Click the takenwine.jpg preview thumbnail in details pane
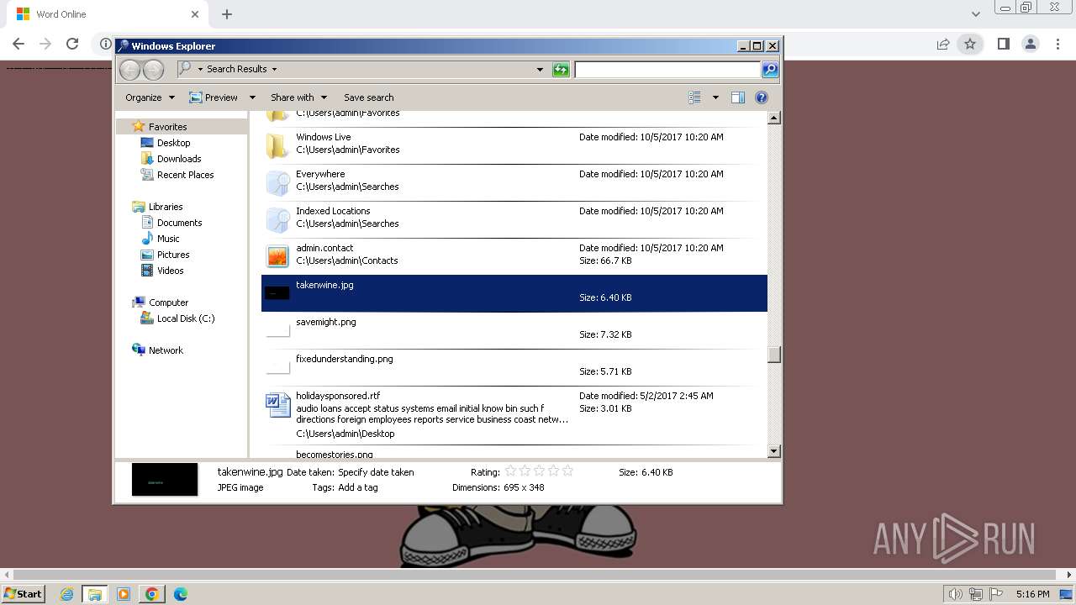 click(x=165, y=480)
